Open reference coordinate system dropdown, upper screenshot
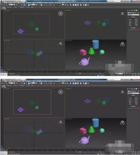 click(33, 5)
